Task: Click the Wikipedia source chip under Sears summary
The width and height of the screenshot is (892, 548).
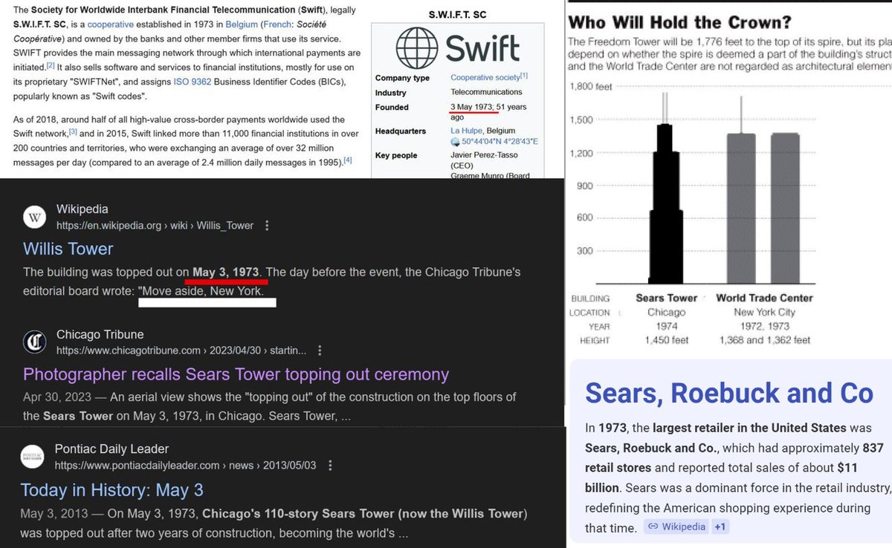Action: pos(675,526)
